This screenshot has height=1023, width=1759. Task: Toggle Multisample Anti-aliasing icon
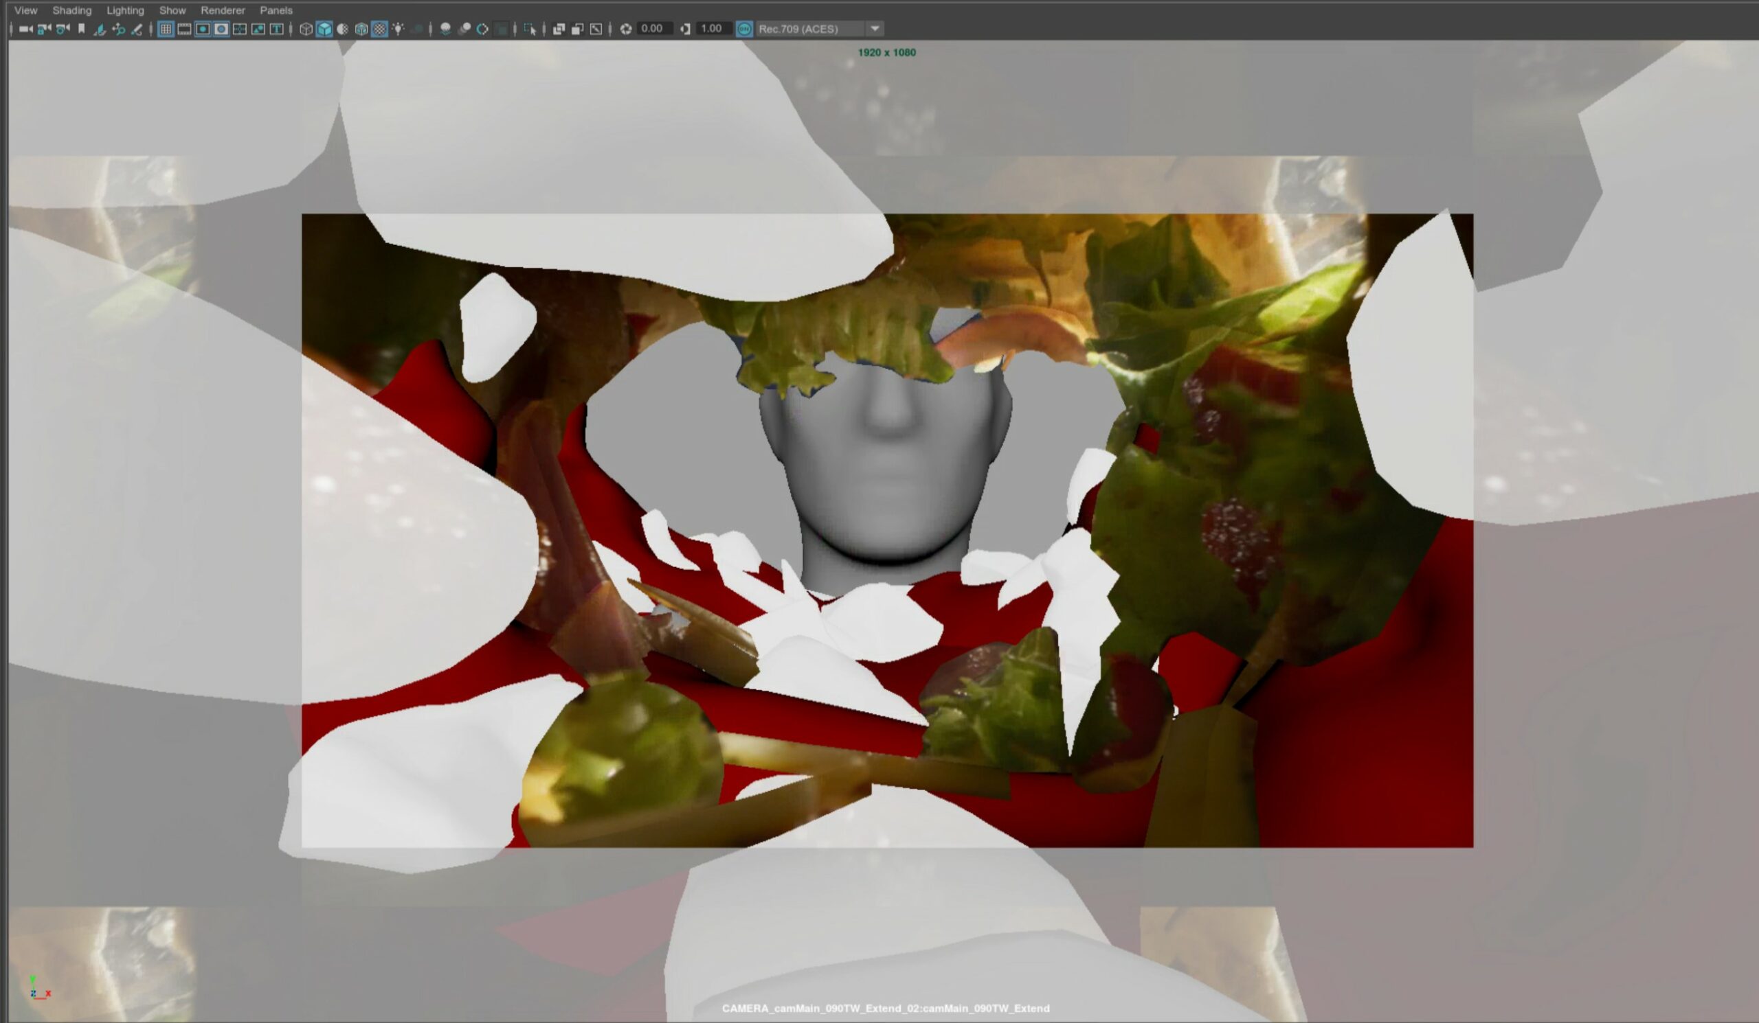coord(482,29)
